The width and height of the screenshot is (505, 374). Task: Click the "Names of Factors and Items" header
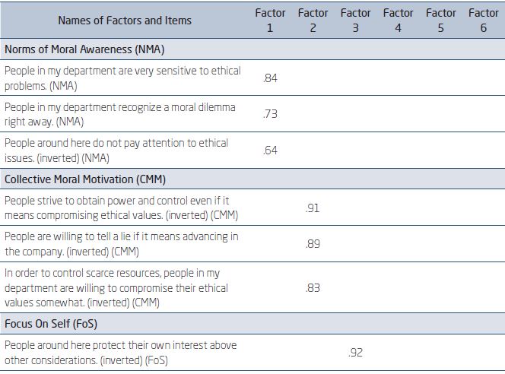click(x=125, y=21)
